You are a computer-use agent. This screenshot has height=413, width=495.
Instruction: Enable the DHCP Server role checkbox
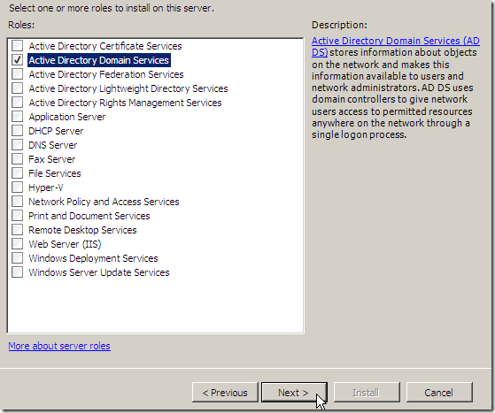point(18,131)
